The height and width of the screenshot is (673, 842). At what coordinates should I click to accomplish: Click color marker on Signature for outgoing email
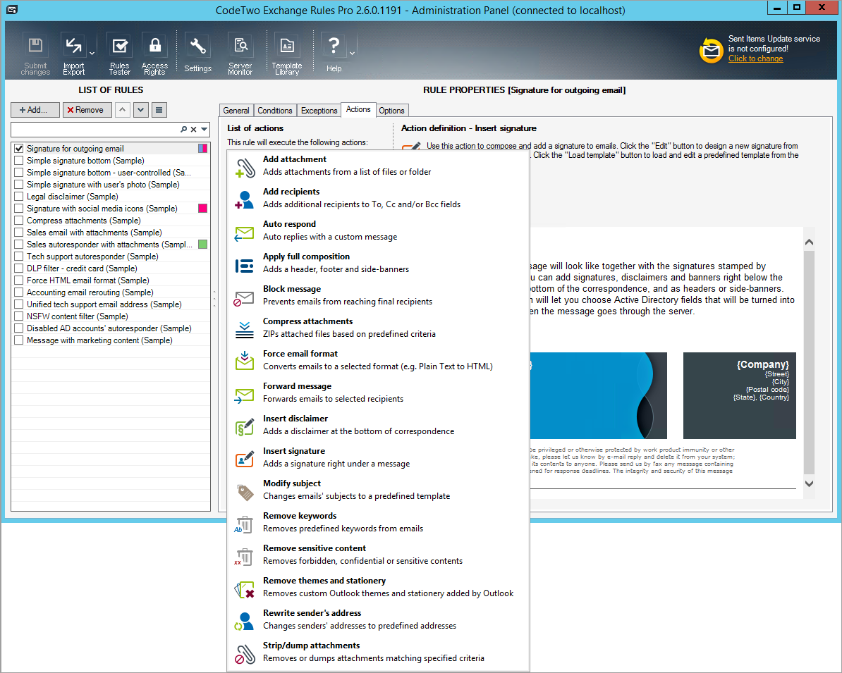point(203,149)
